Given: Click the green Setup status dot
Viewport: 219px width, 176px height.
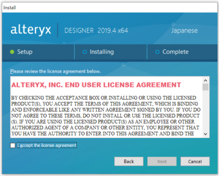Looking at the screenshot, I should coord(12,52).
